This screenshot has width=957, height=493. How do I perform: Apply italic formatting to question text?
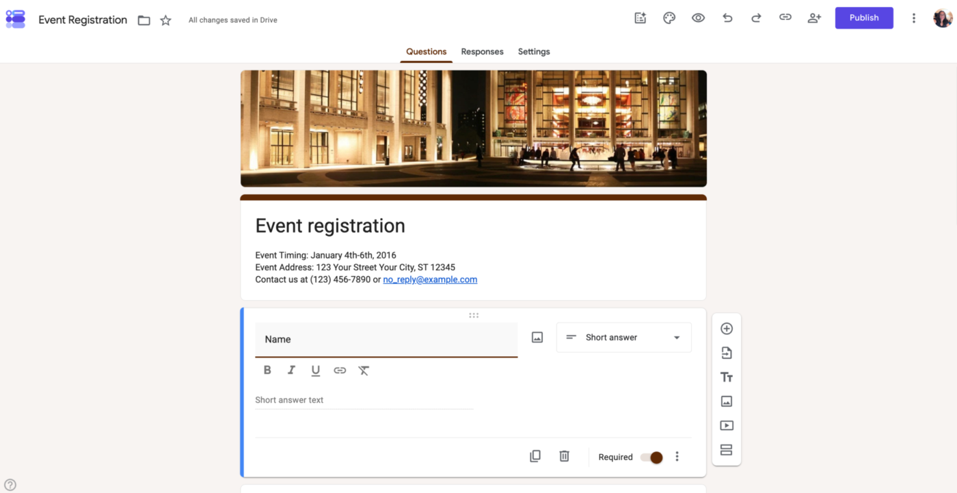(291, 370)
